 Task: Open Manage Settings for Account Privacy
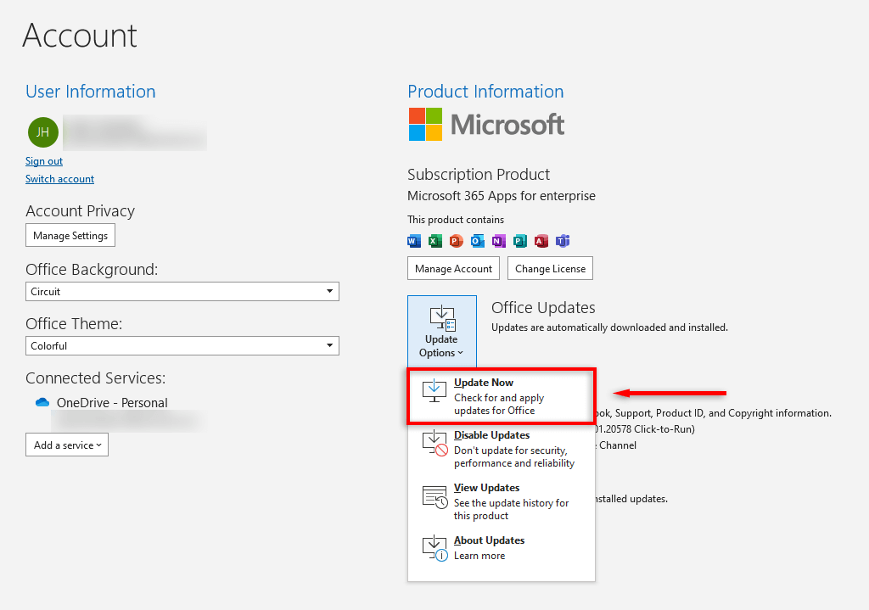click(x=70, y=236)
